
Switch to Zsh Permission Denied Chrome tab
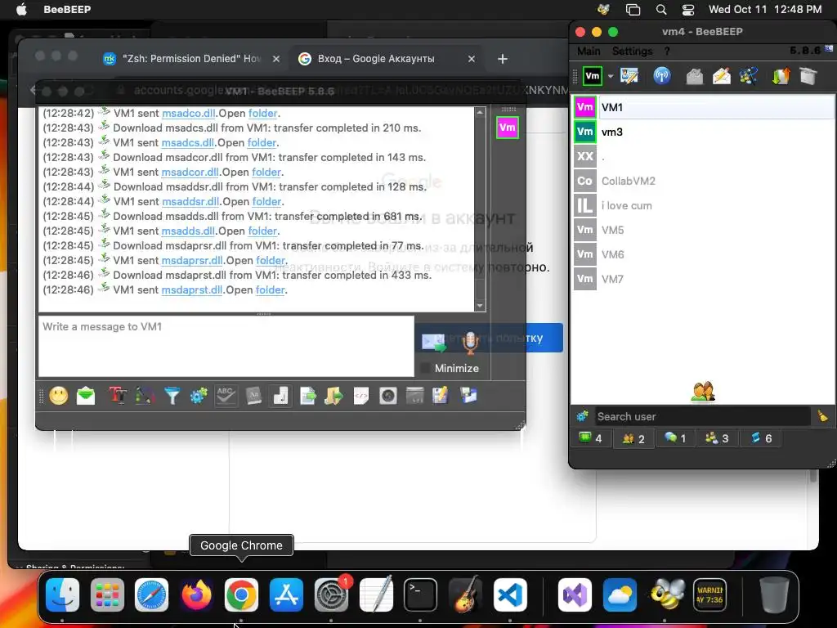[x=191, y=59]
